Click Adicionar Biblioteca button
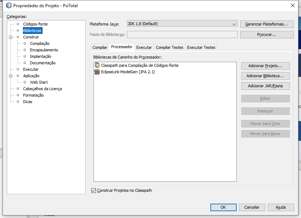This screenshot has height=218, width=301. coord(265,76)
